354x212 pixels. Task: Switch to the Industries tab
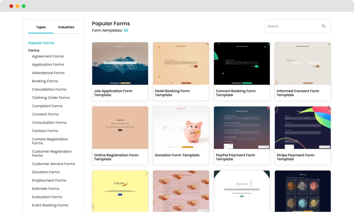(66, 27)
